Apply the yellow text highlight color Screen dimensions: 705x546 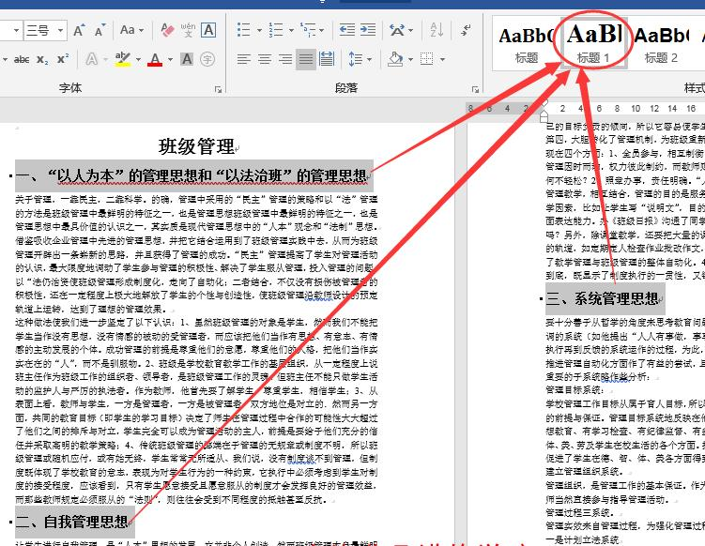pyautogui.click(x=122, y=59)
